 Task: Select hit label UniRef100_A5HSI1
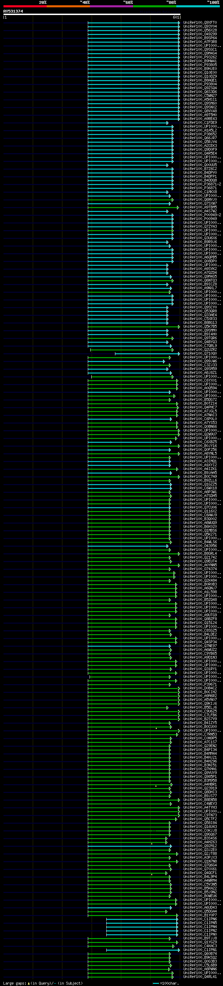pyautogui.click(x=200, y=100)
